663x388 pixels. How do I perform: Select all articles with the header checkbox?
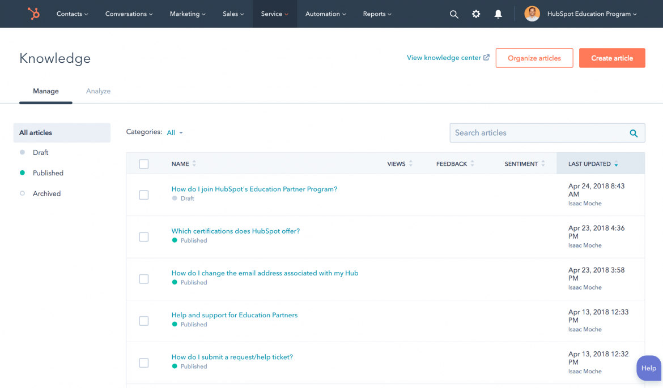(x=143, y=163)
